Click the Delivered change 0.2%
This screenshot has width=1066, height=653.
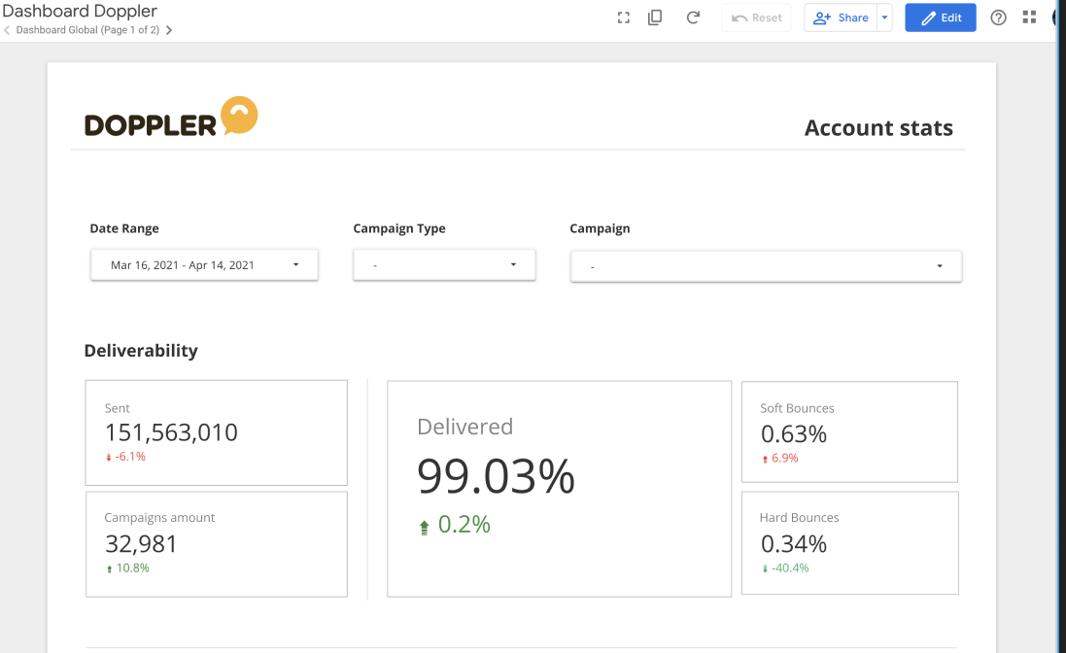pyautogui.click(x=454, y=525)
